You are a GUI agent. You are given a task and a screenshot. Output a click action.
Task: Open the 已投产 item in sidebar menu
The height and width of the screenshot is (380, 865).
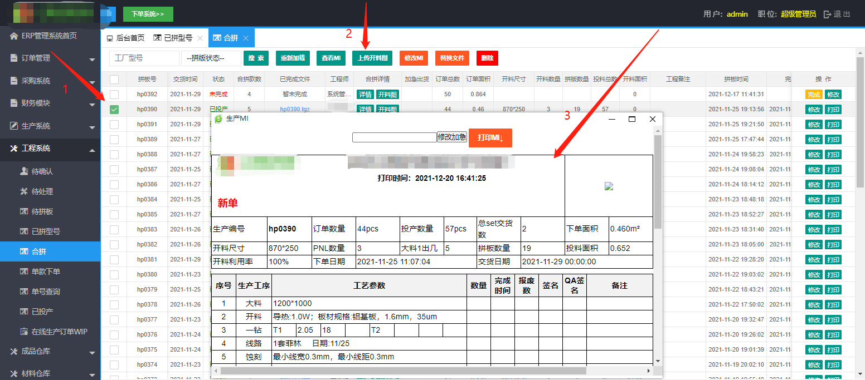(42, 312)
